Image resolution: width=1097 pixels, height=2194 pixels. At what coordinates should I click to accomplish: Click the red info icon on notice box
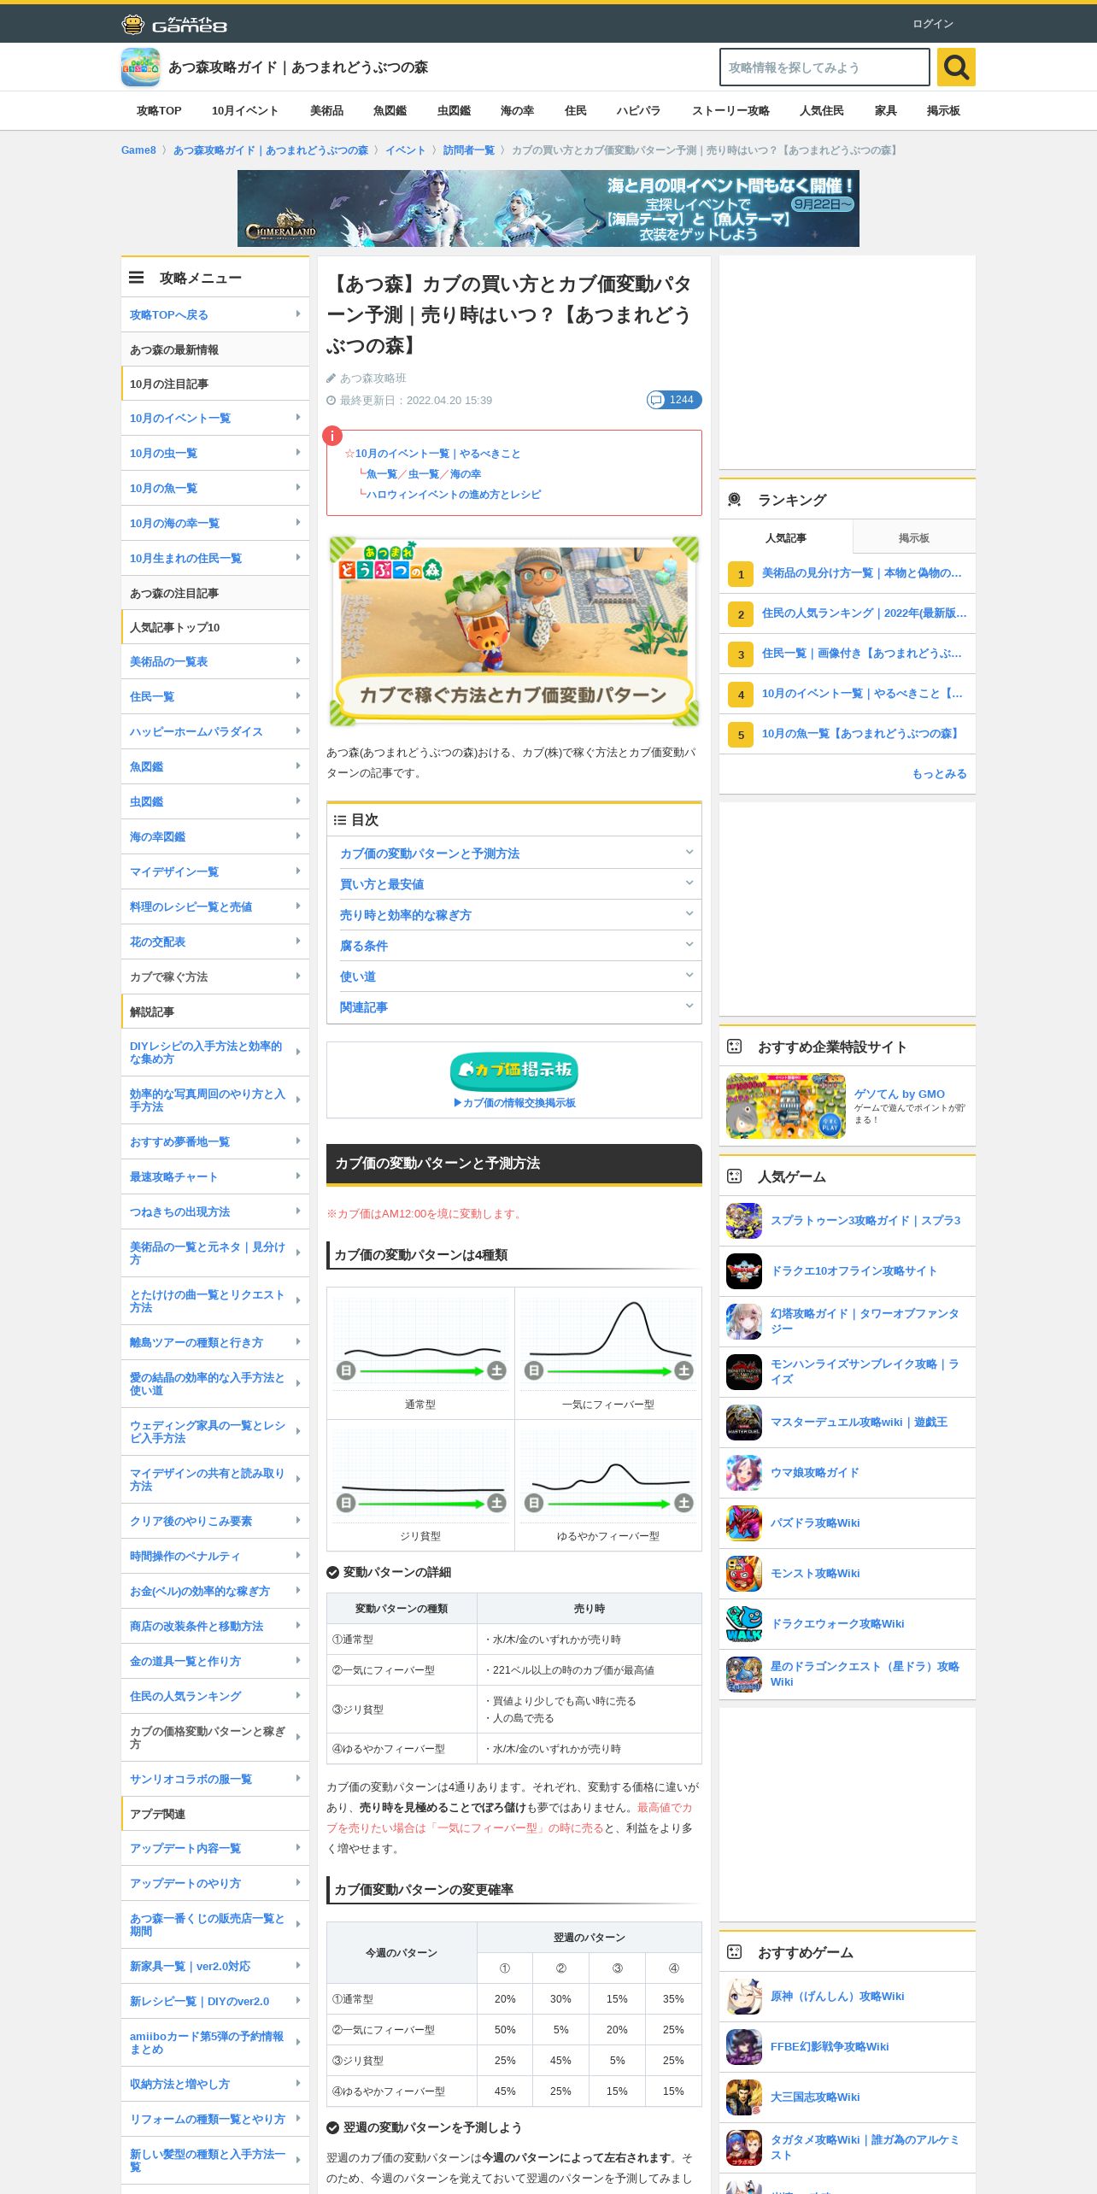332,436
